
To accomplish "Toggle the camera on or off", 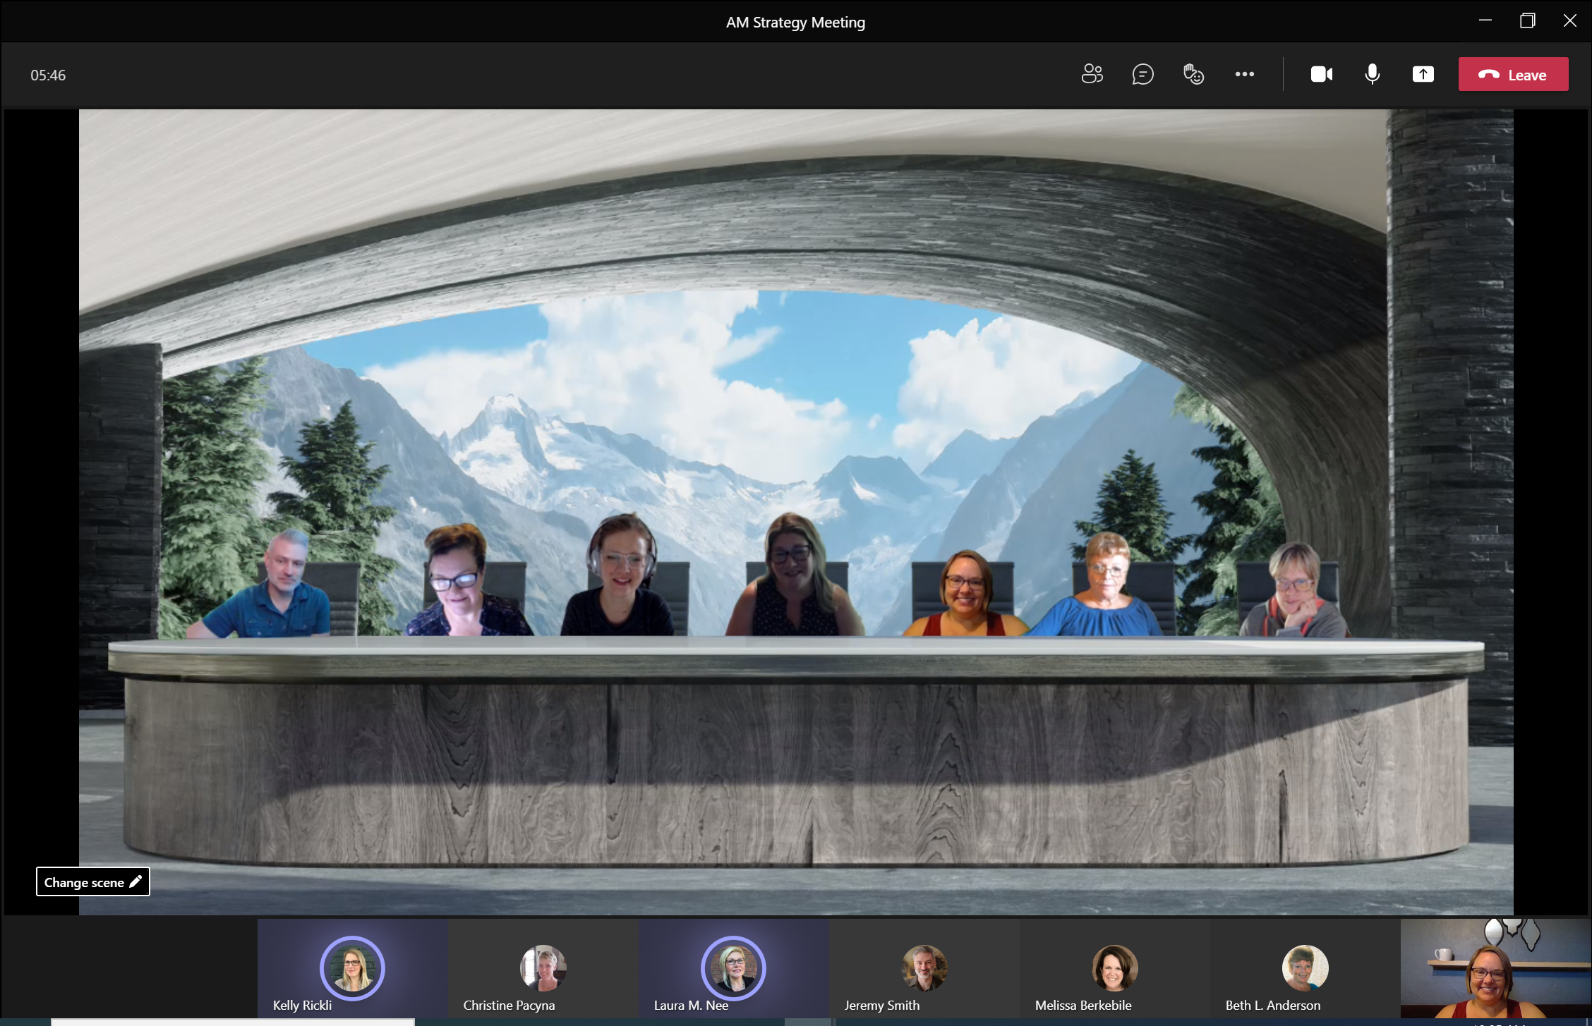I will (1321, 74).
